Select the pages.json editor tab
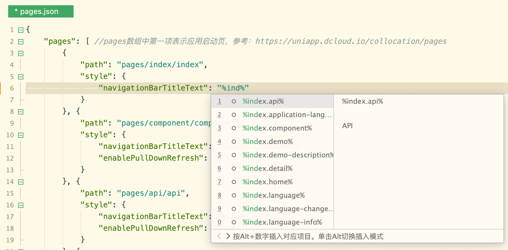Image resolution: width=508 pixels, height=250 pixels. 41,11
